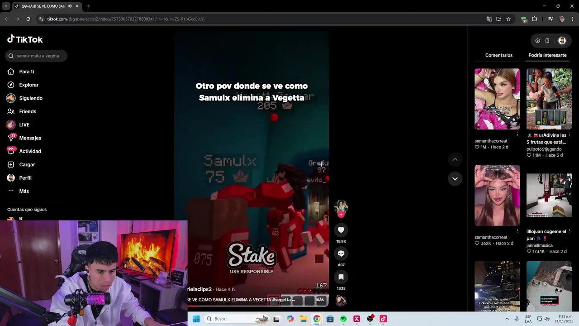
Task: Open the Chrome three-dot menu
Action: coord(573,19)
